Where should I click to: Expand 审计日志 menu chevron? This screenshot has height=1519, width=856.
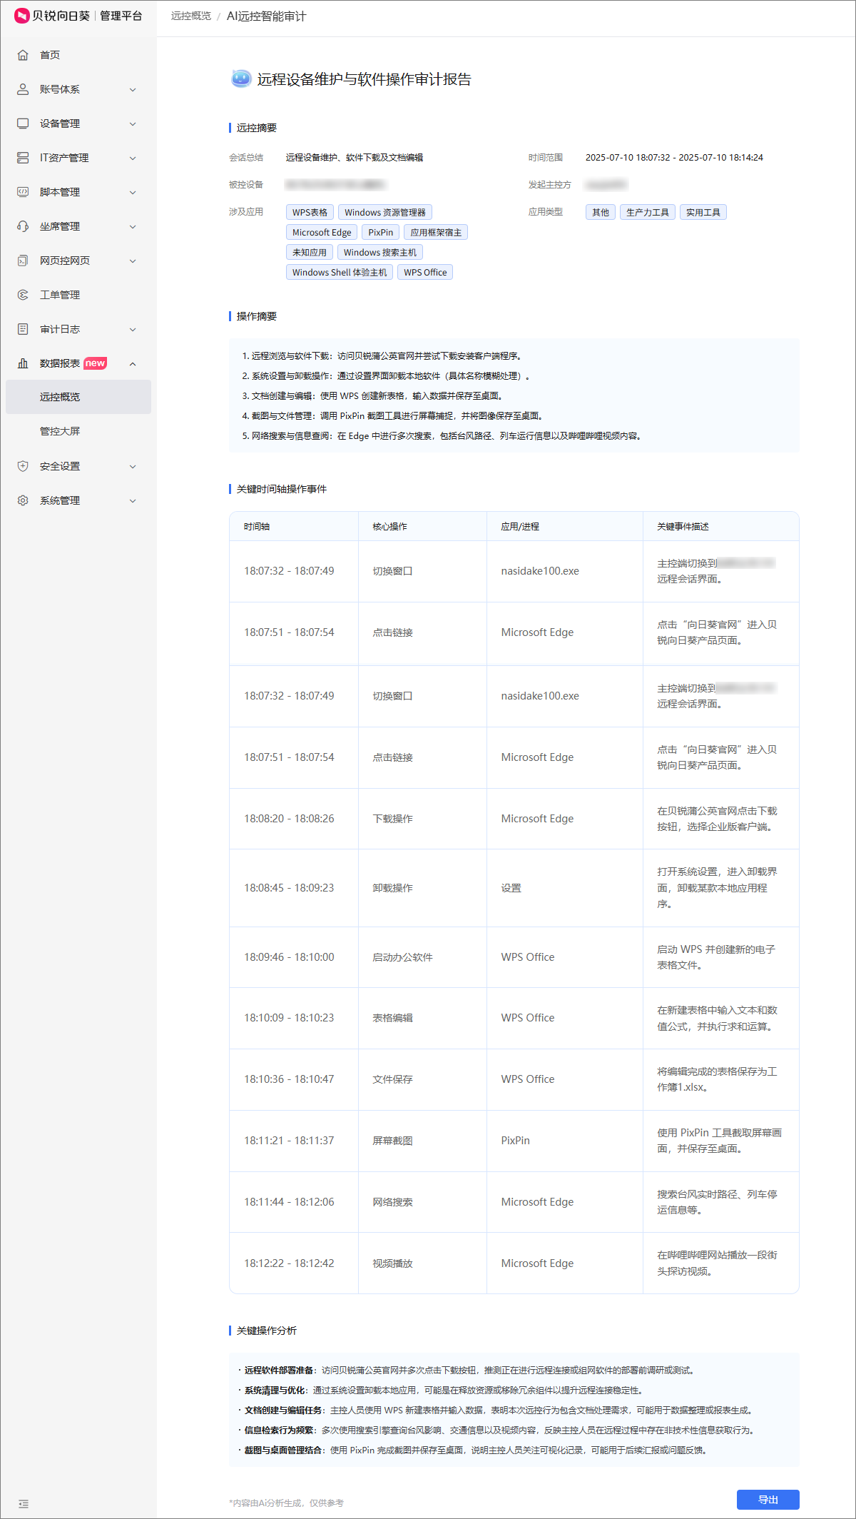point(133,329)
